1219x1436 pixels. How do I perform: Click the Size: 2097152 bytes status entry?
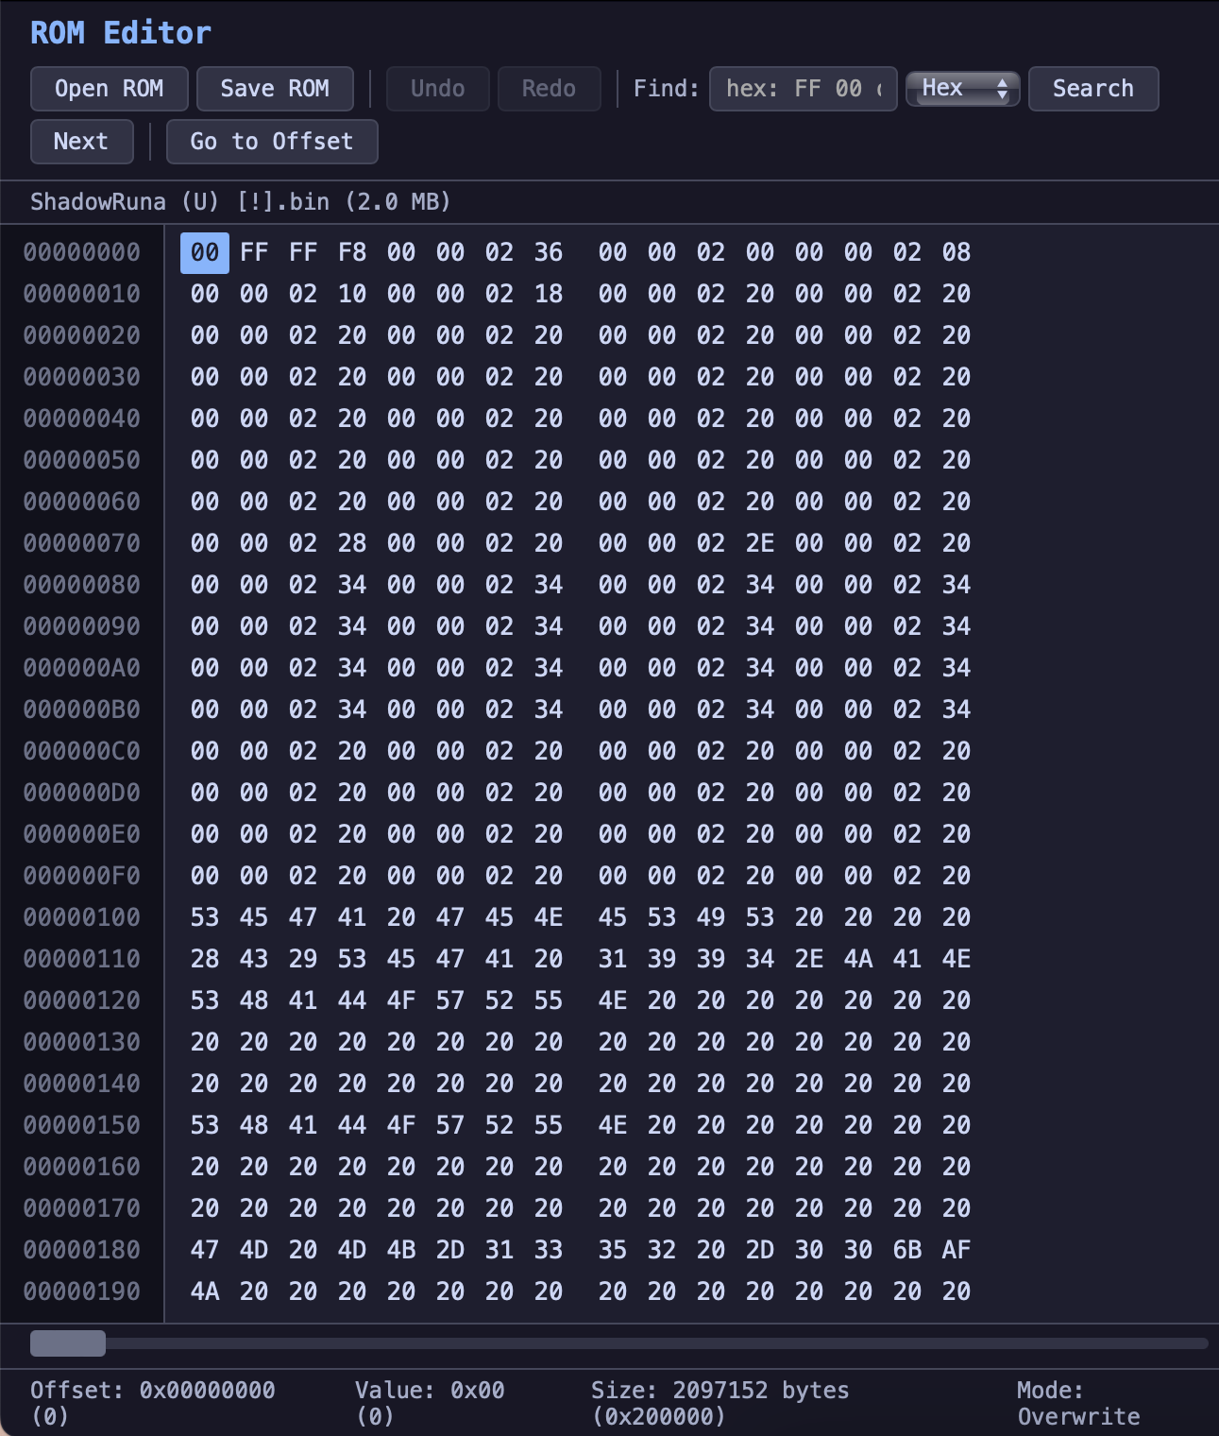[x=720, y=1403]
